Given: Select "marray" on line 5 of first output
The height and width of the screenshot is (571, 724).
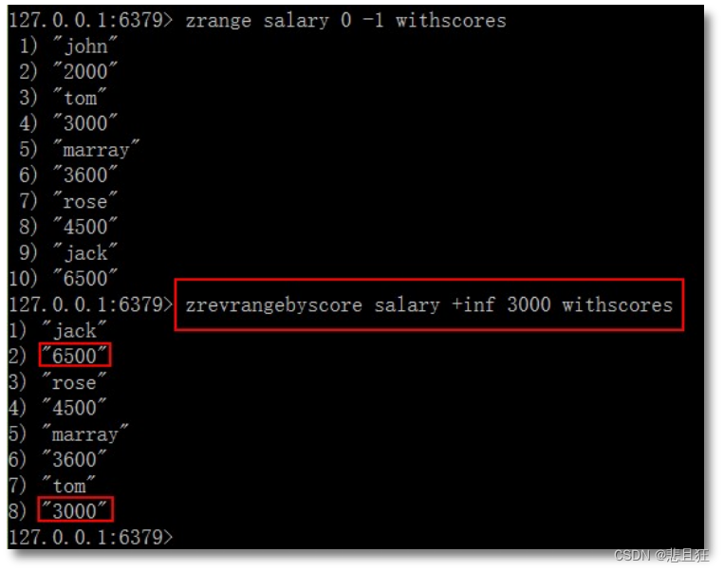Looking at the screenshot, I should click(96, 149).
